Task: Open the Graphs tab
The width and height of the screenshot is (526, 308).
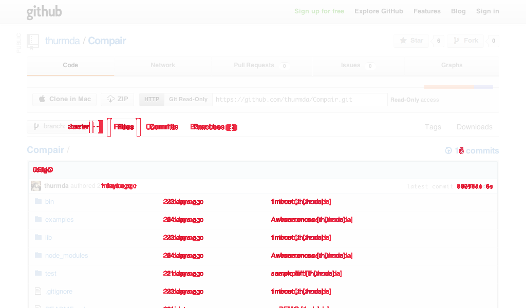Action: click(452, 65)
